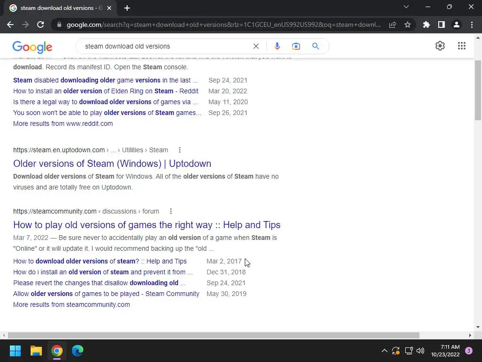Open the Chrome profile avatar
The width and height of the screenshot is (482, 362).
click(x=457, y=25)
